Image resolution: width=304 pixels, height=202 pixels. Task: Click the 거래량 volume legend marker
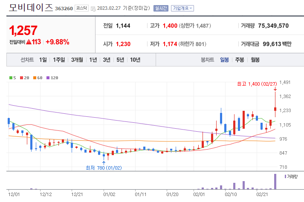tap(285, 176)
